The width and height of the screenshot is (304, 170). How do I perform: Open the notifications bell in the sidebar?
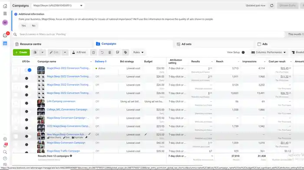pos(5,145)
